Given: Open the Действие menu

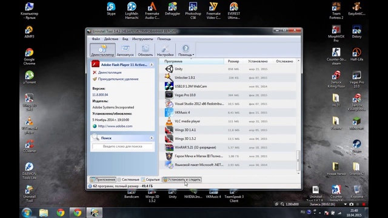Looking at the screenshot, I should coord(111,39).
